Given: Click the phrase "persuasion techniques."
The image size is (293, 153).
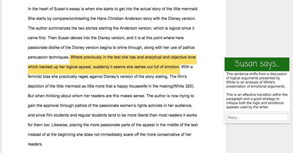Looking at the screenshot, I should click(48, 57).
